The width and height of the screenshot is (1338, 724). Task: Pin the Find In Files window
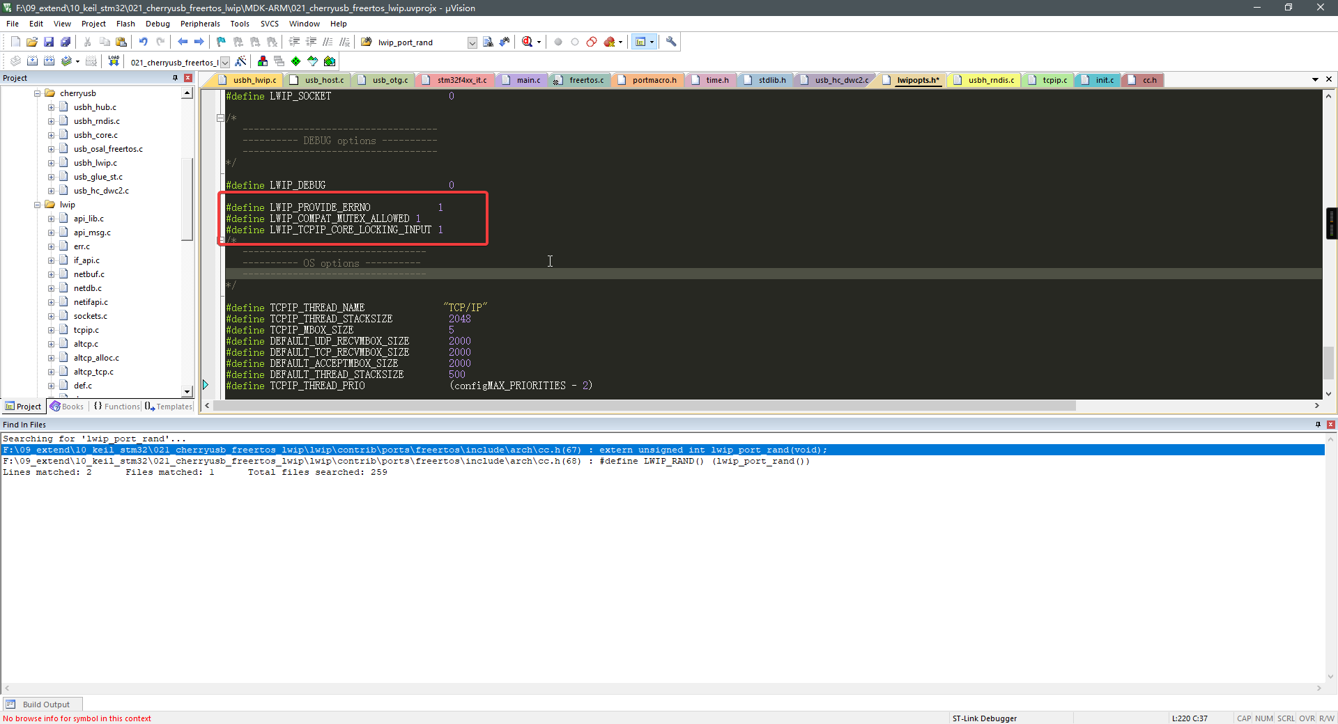click(x=1317, y=424)
